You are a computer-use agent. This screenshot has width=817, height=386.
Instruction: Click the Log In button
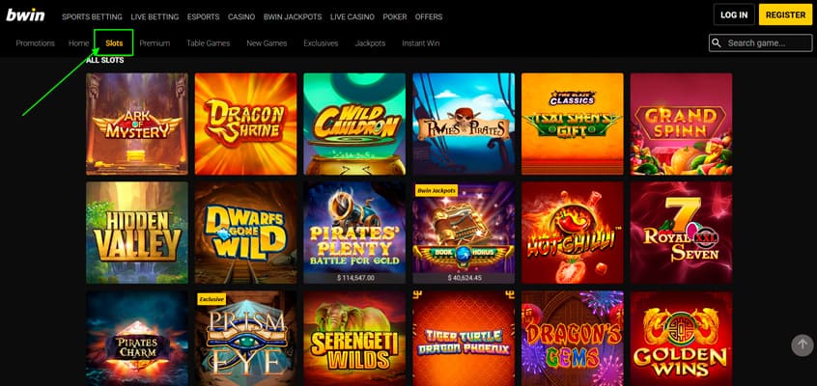coord(734,14)
